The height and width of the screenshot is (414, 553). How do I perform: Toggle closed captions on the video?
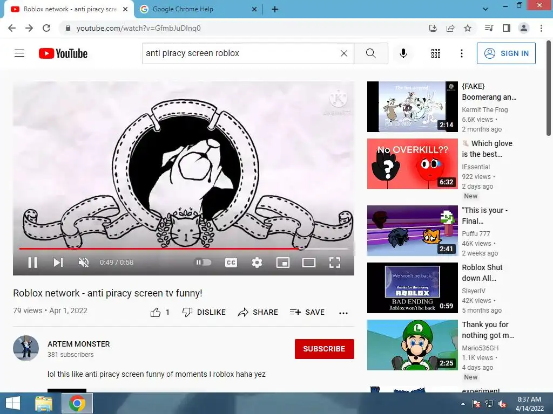pos(231,263)
